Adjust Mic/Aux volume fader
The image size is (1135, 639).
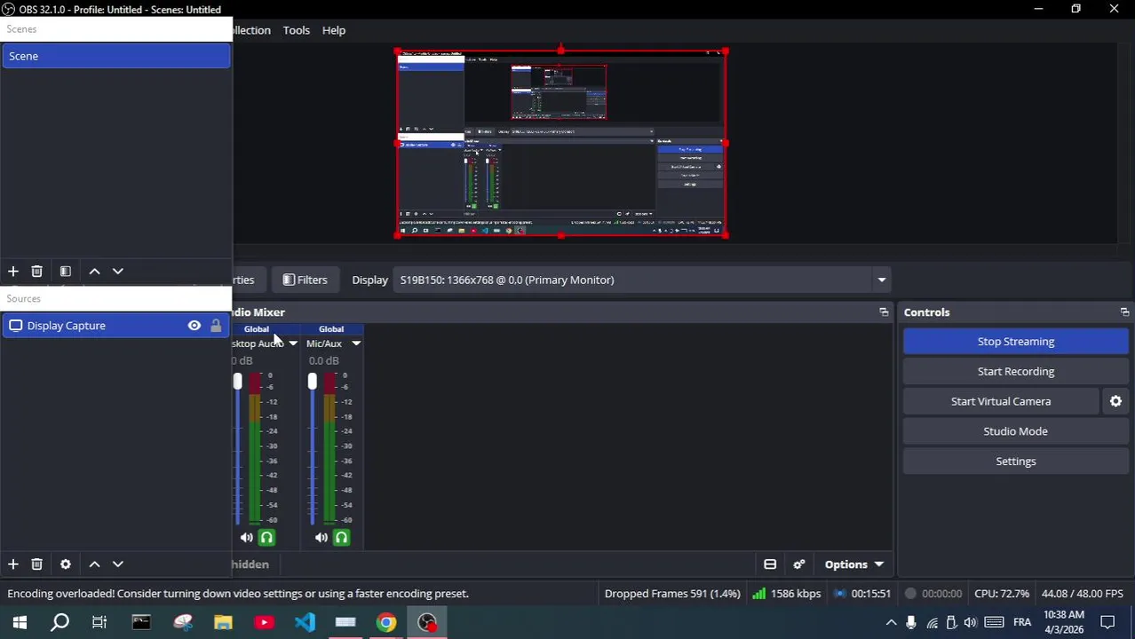312,382
